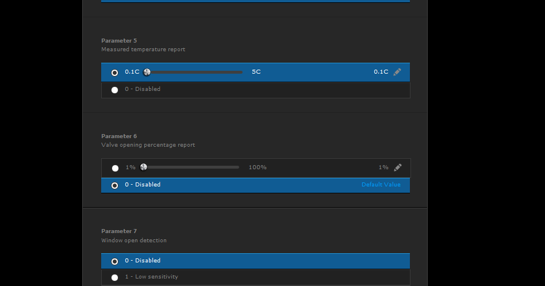Image resolution: width=545 pixels, height=286 pixels.
Task: Click the 0.1C current value beside the pencil
Action: point(381,72)
